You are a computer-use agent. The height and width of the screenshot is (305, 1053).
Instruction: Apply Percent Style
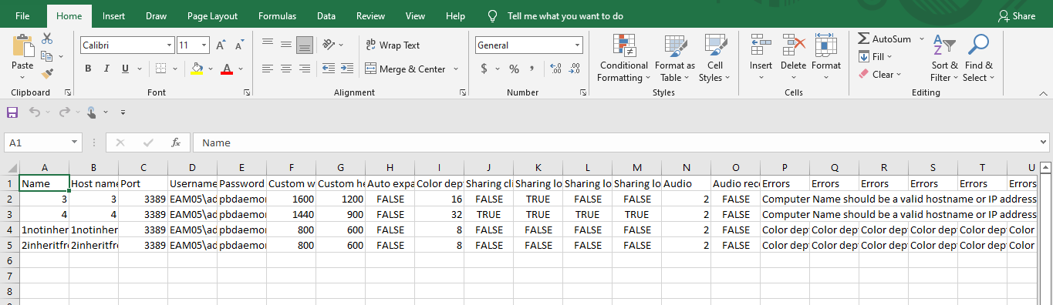pos(514,69)
